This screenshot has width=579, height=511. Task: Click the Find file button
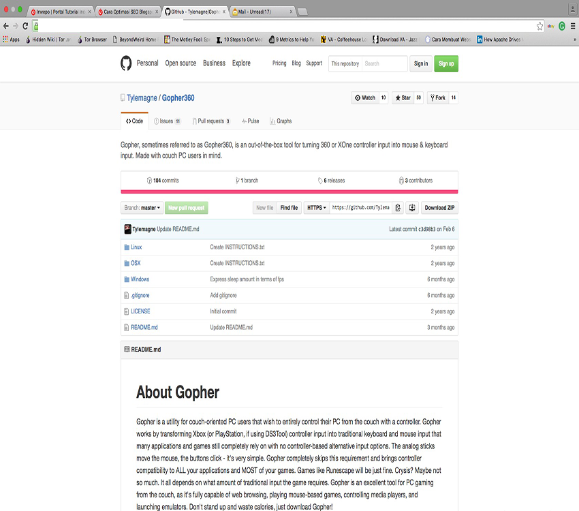289,208
